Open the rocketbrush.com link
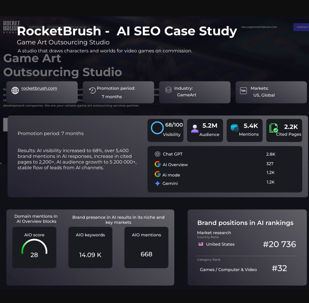The width and height of the screenshot is (309, 303). (x=39, y=88)
